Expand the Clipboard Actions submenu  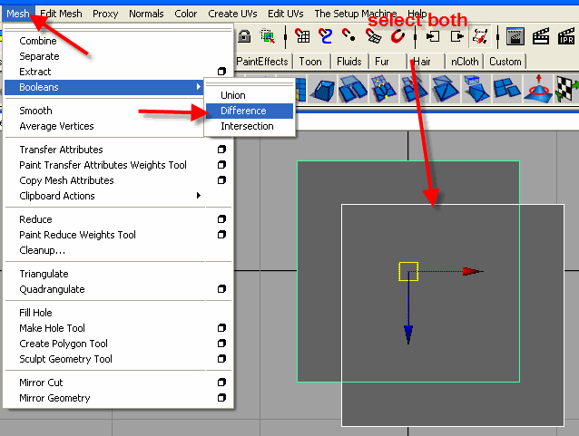tap(109, 196)
